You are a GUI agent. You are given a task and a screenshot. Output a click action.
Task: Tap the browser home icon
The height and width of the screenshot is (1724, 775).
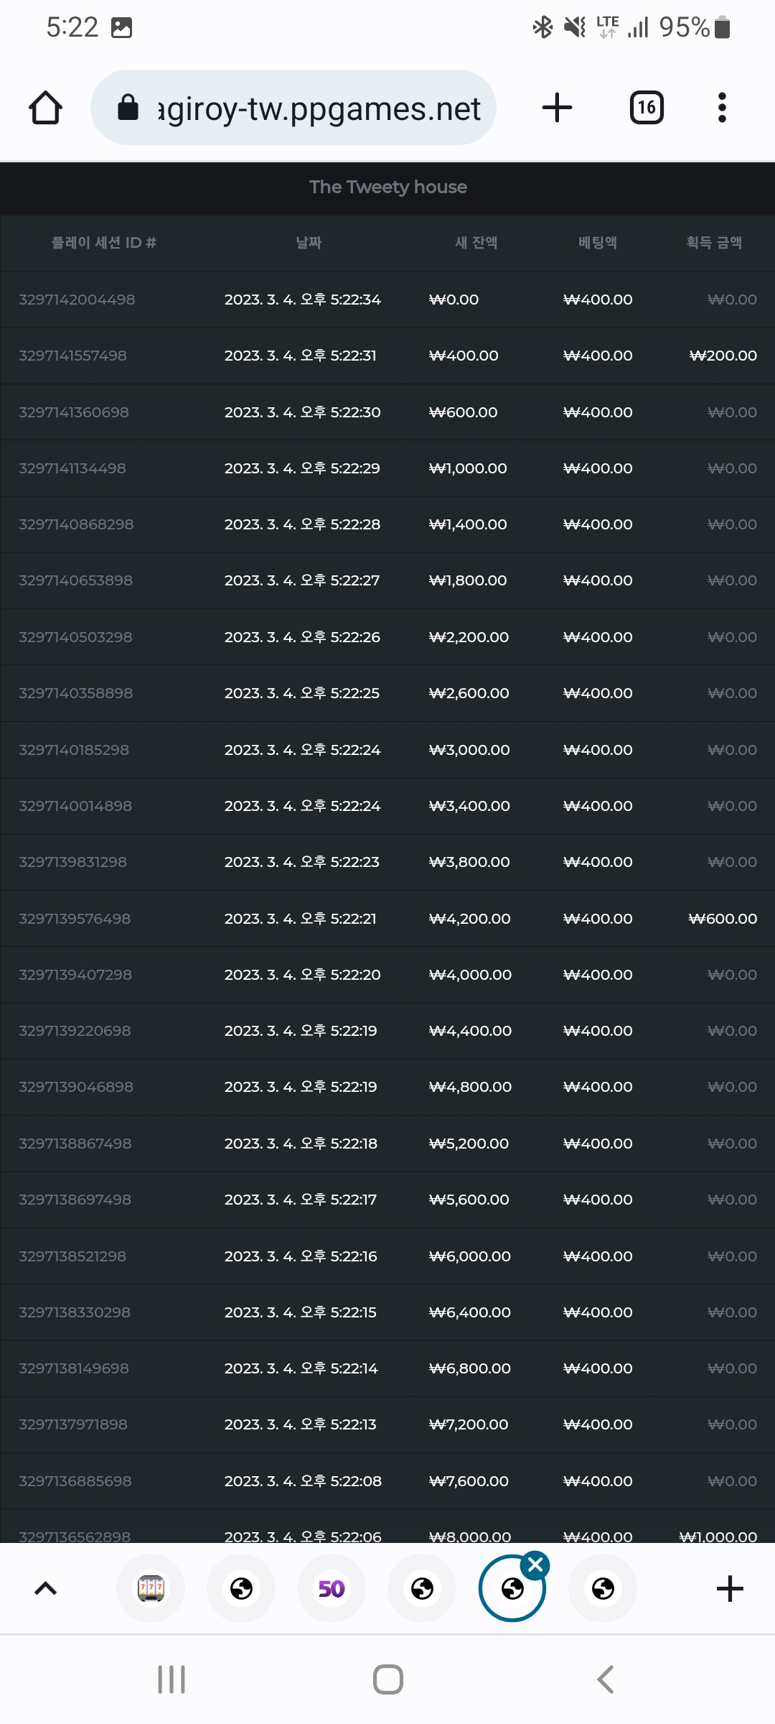click(45, 108)
